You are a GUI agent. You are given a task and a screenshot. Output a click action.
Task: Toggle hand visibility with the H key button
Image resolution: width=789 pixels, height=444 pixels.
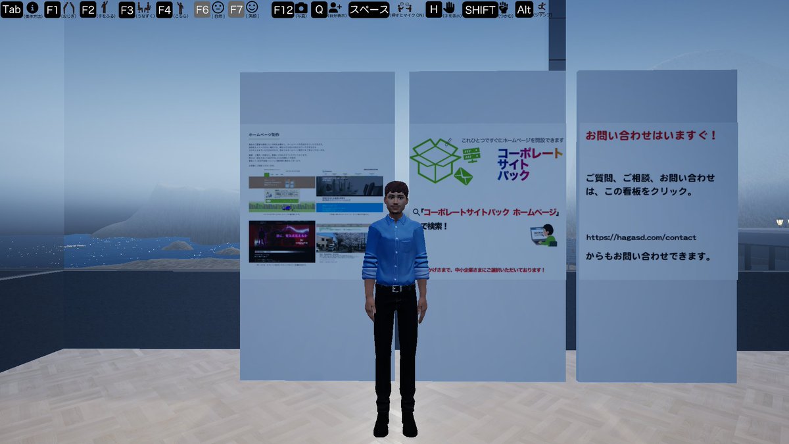click(x=435, y=9)
